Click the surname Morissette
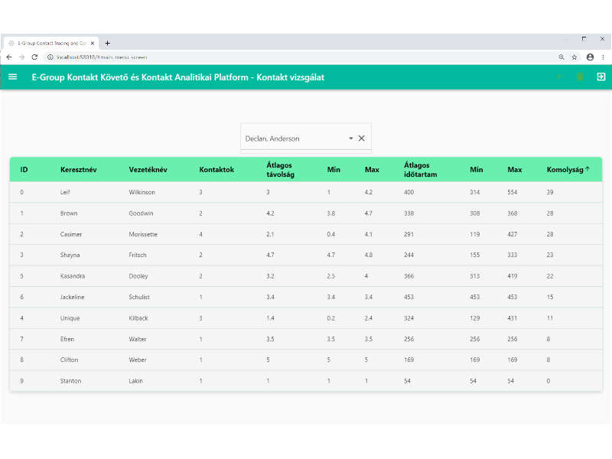The height and width of the screenshot is (459, 612). click(x=143, y=234)
